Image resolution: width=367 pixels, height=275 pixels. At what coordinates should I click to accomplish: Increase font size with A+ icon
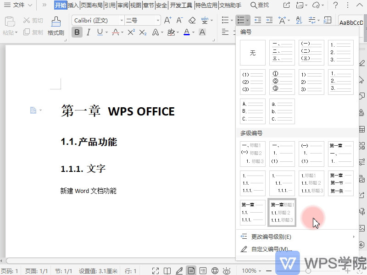[168, 20]
